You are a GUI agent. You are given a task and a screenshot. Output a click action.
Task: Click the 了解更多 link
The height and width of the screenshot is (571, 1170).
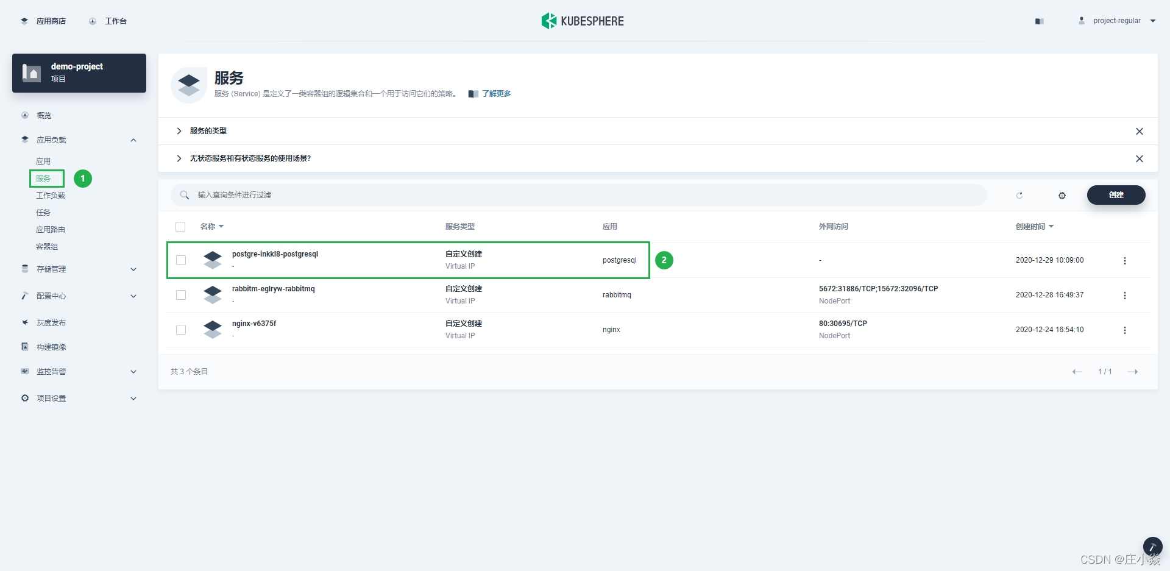pos(497,94)
